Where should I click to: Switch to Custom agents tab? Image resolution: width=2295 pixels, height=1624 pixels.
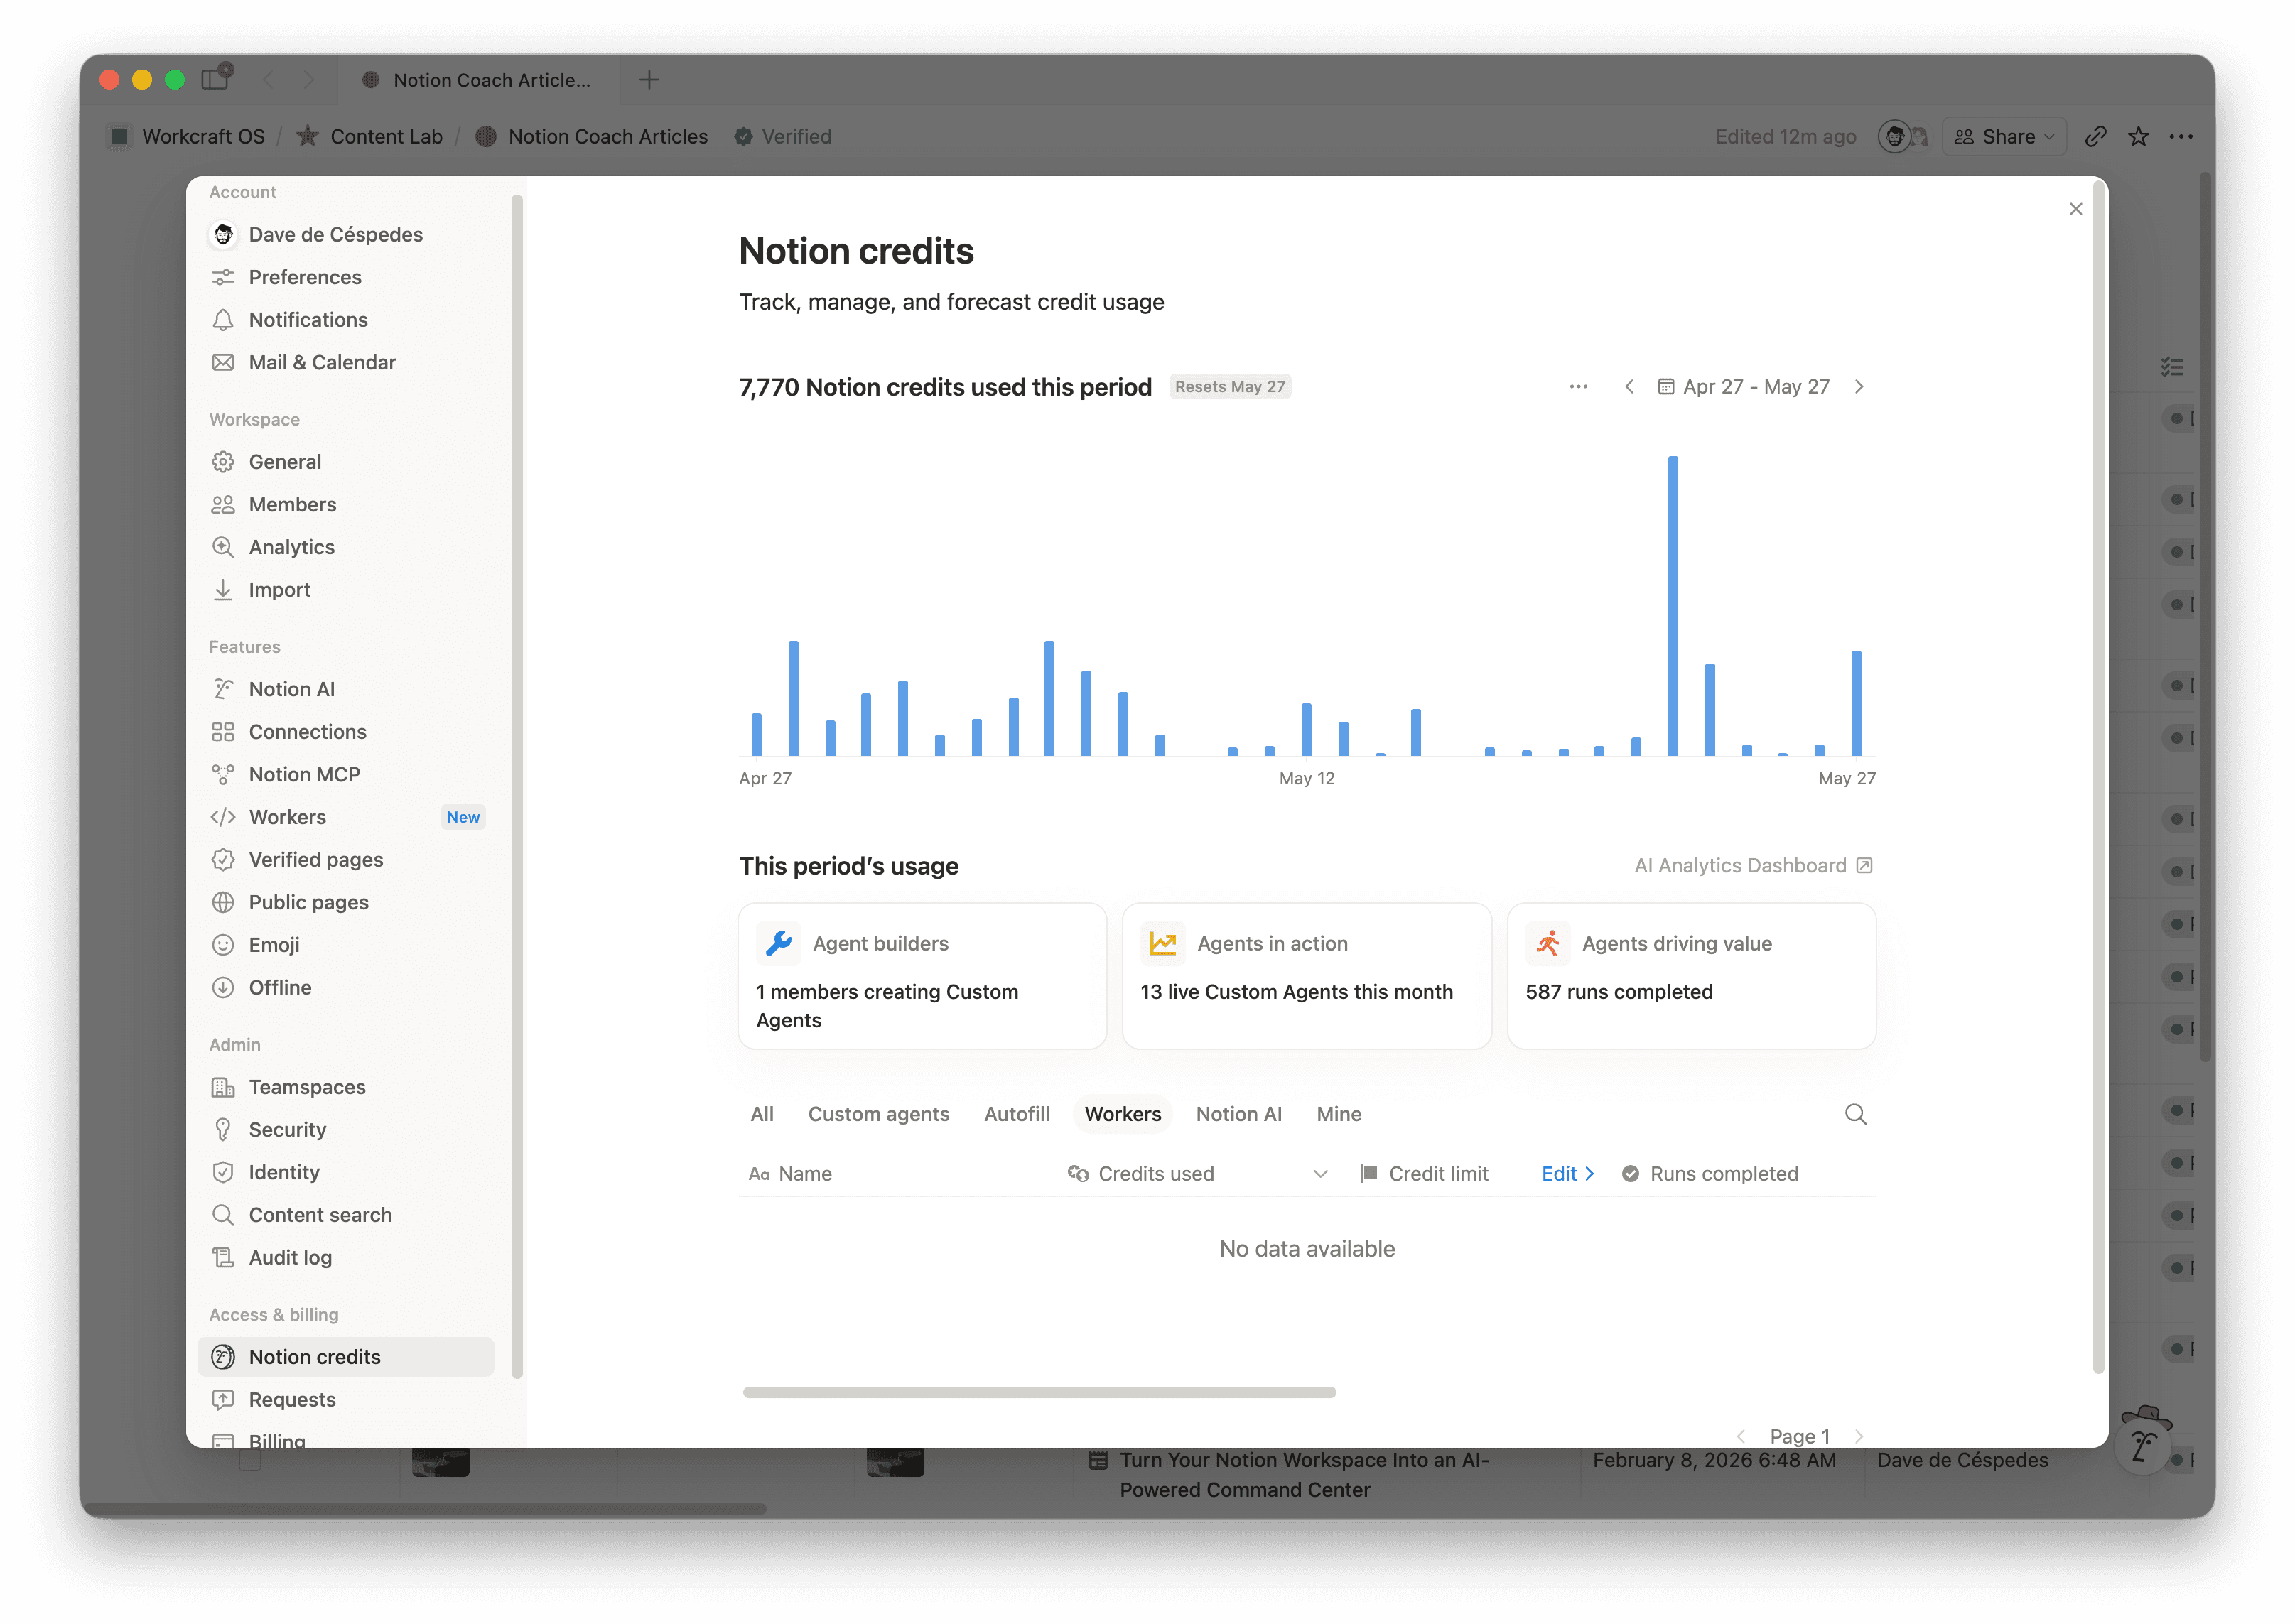coord(878,1114)
